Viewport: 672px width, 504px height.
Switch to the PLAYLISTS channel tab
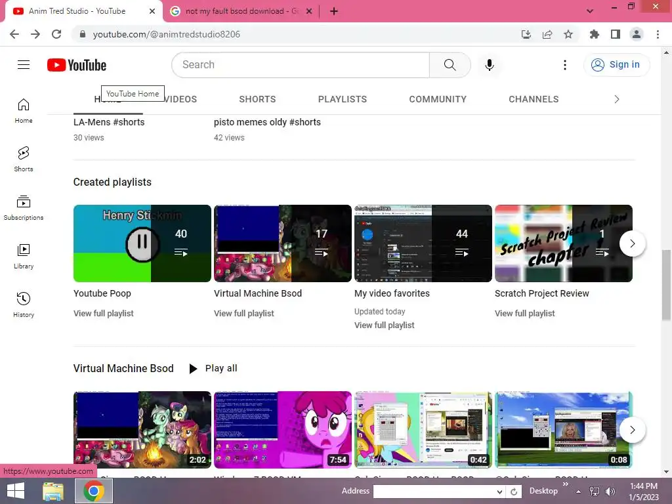[x=343, y=100]
